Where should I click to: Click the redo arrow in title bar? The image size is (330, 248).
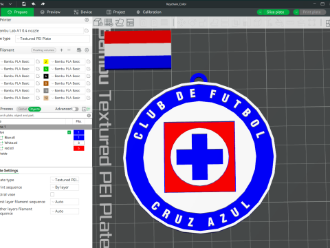coord(43,4)
